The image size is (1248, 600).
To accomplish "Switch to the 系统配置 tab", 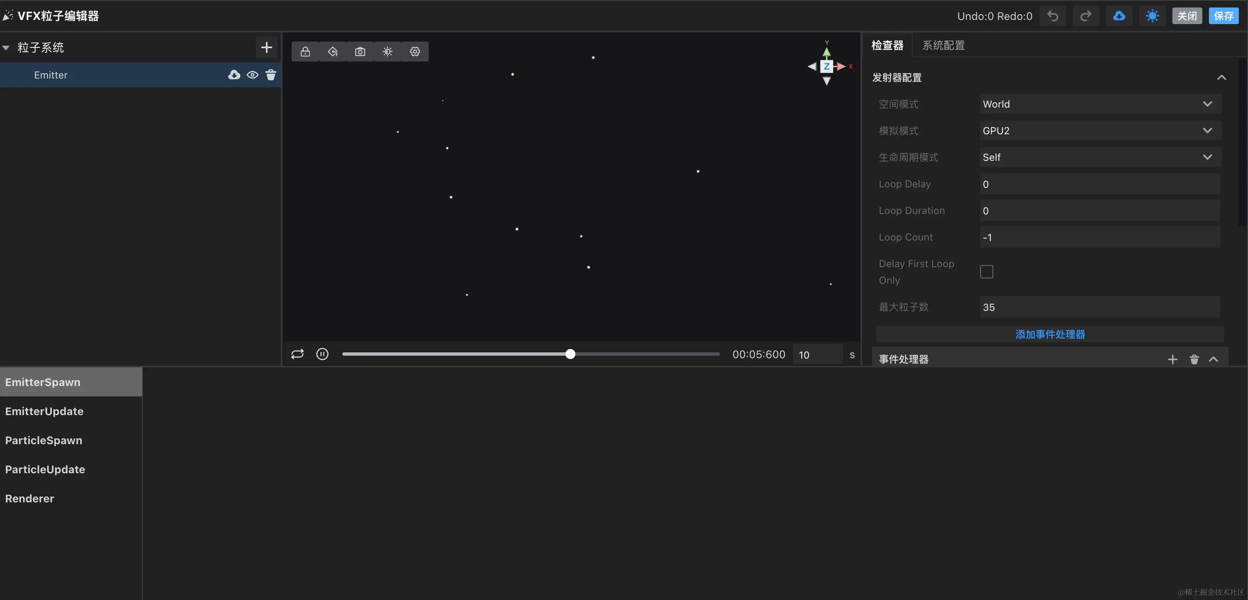I will click(943, 45).
